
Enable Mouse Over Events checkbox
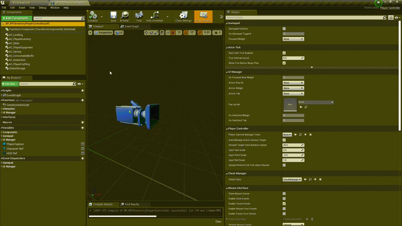284,209
